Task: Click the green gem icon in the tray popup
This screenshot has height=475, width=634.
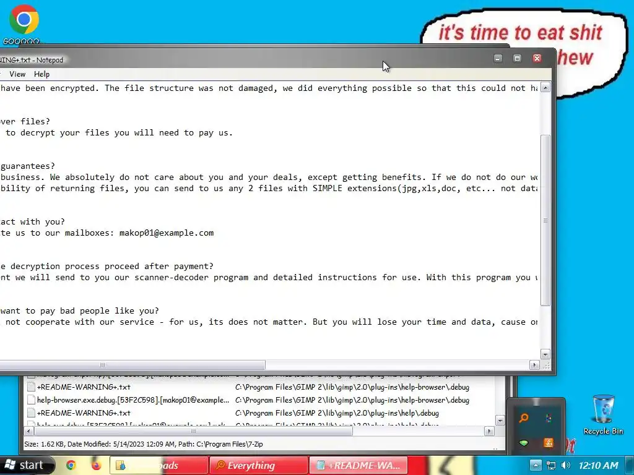Action: point(524,443)
